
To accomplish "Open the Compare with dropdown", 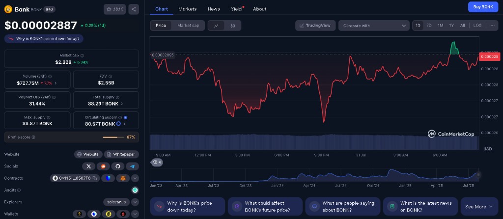I will pos(373,26).
